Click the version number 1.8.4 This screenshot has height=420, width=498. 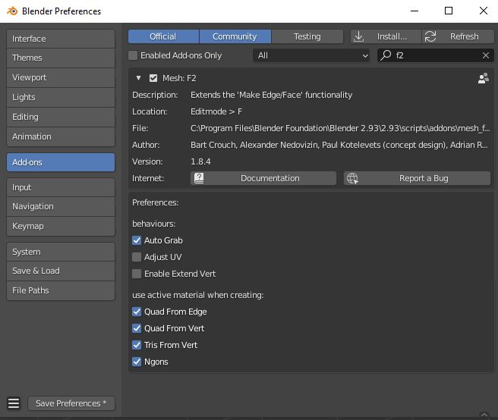(200, 161)
